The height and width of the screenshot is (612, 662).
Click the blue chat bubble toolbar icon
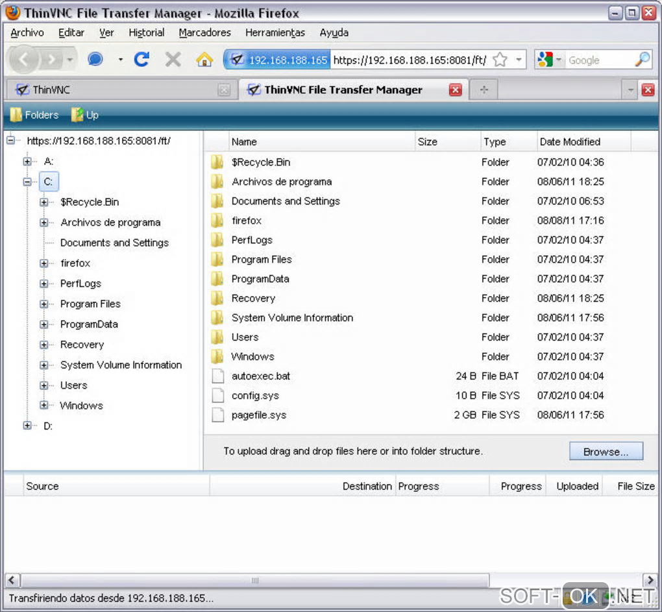(95, 59)
